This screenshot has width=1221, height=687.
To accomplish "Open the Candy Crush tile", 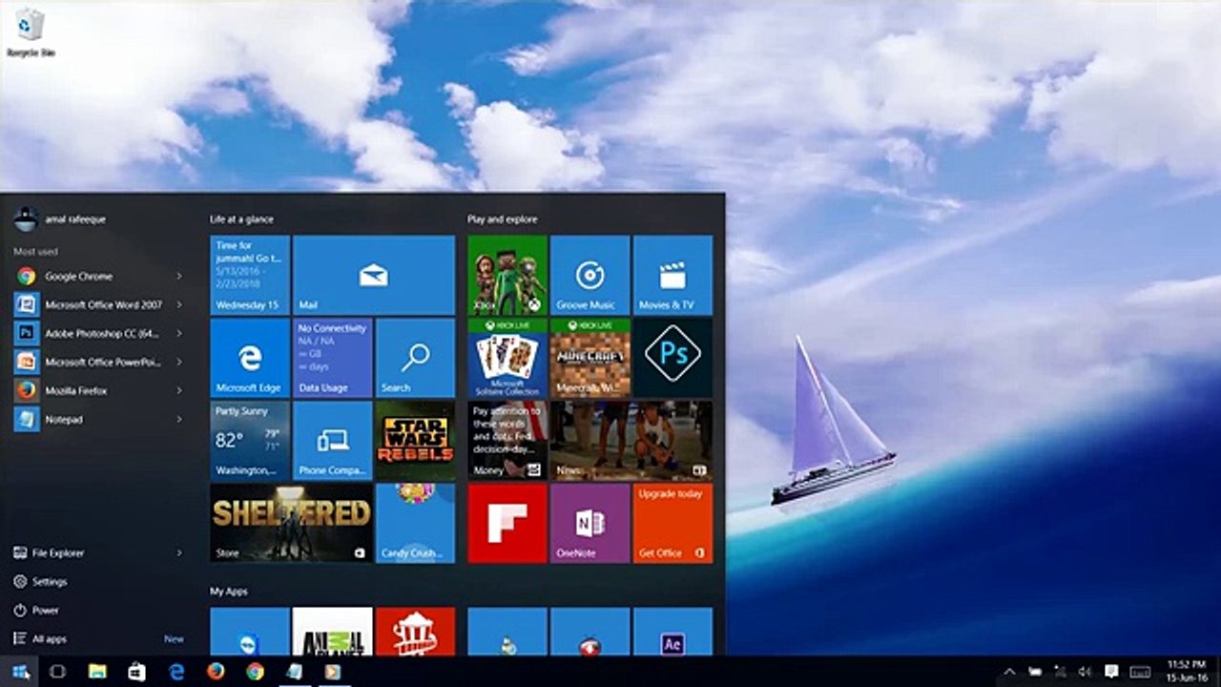I will pyautogui.click(x=415, y=523).
